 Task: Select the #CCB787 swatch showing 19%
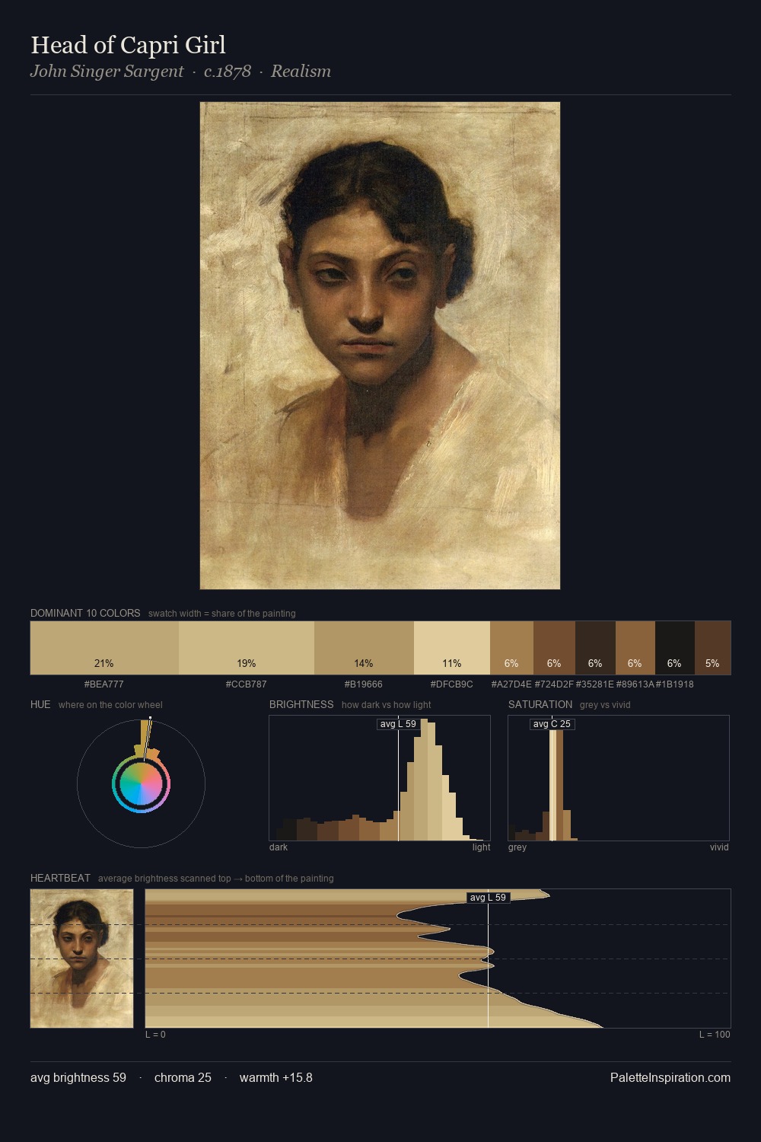[247, 648]
